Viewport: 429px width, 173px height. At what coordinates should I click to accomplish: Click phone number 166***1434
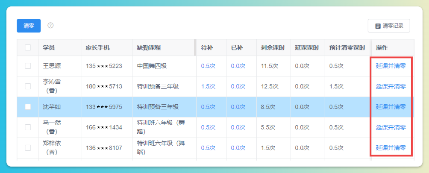104,127
